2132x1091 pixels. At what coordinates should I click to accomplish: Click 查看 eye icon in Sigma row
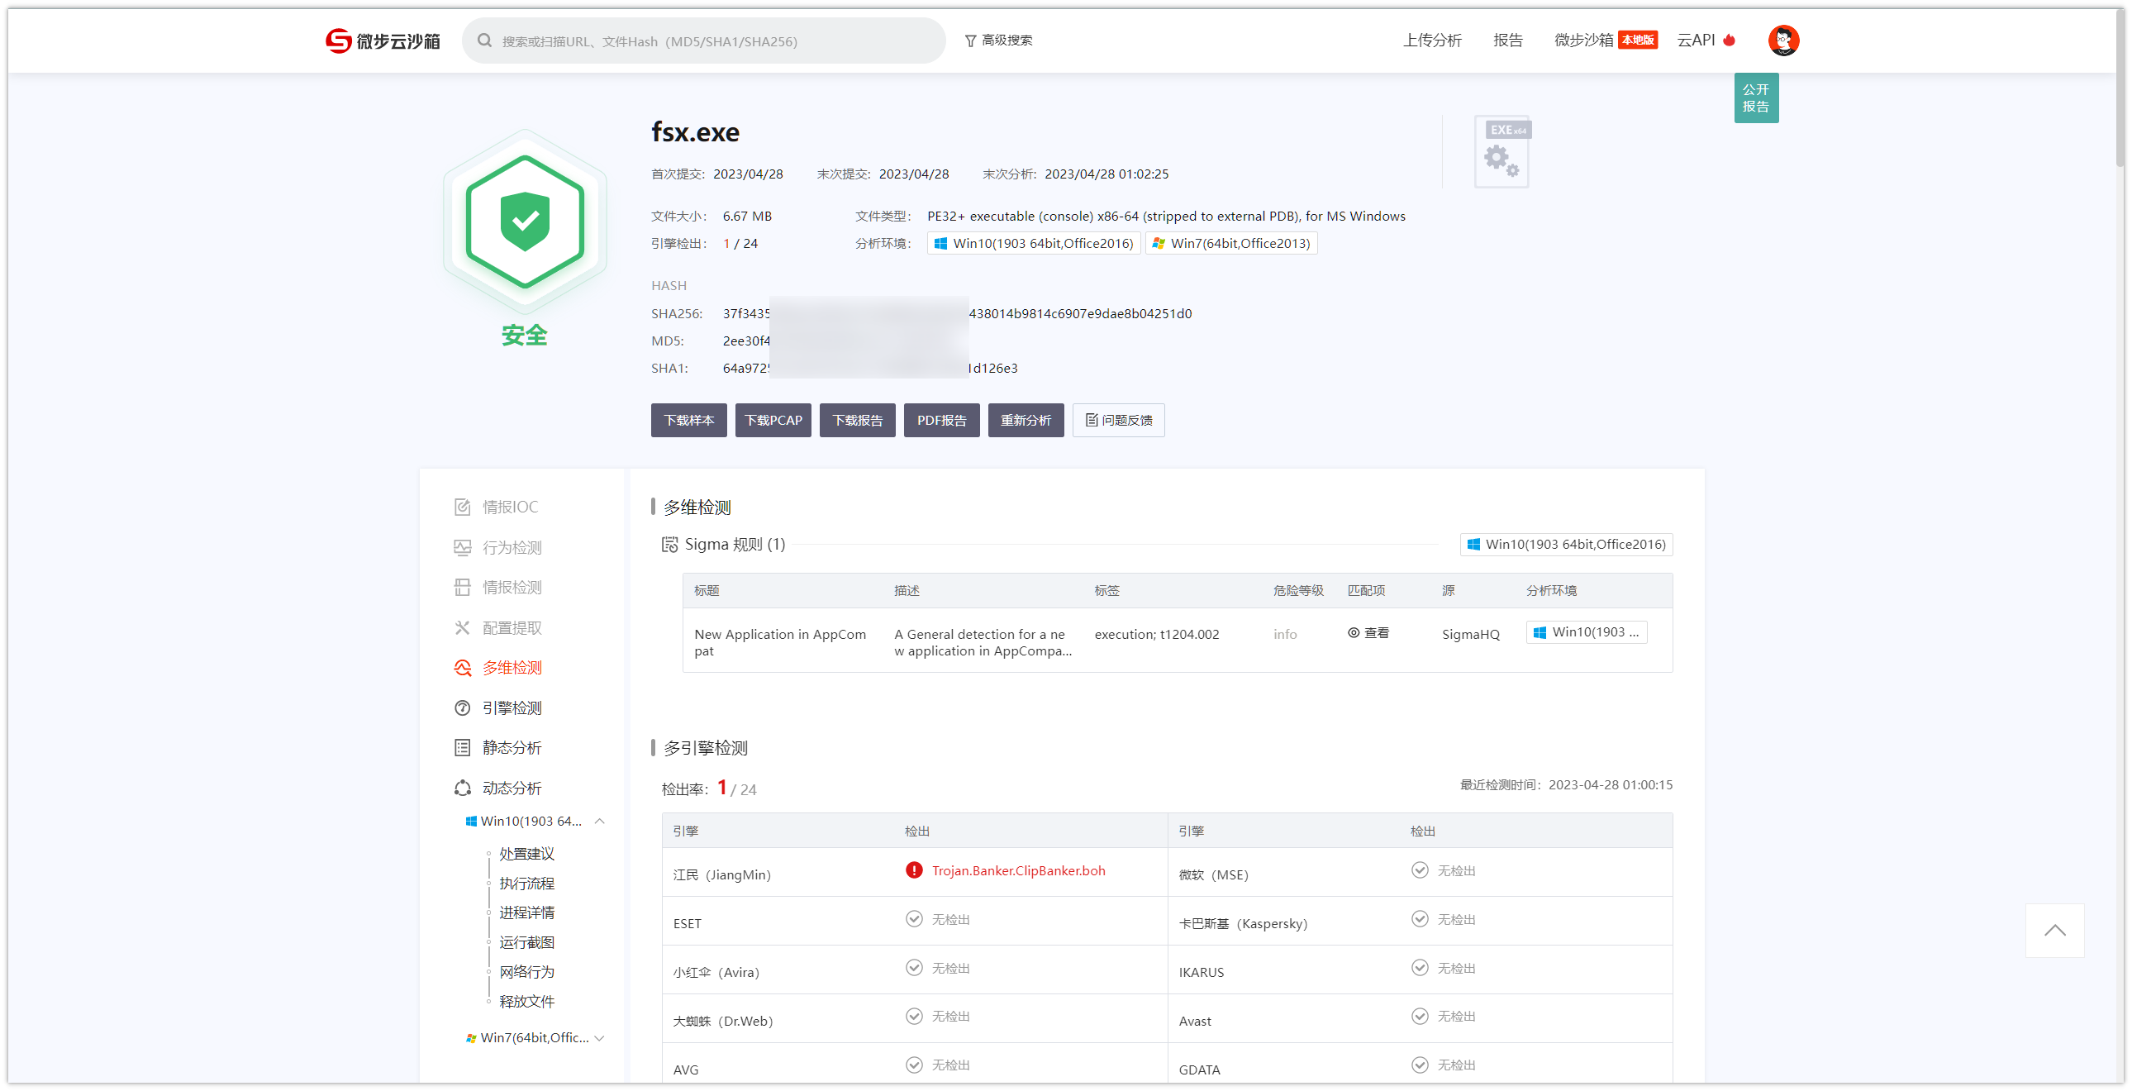(x=1354, y=632)
